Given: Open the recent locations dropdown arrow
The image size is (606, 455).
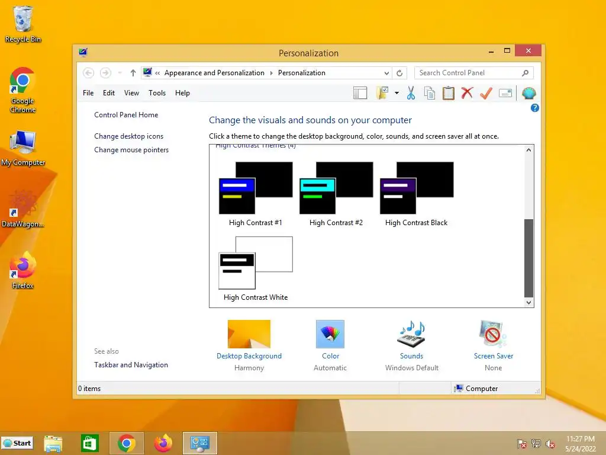Looking at the screenshot, I should coord(120,73).
